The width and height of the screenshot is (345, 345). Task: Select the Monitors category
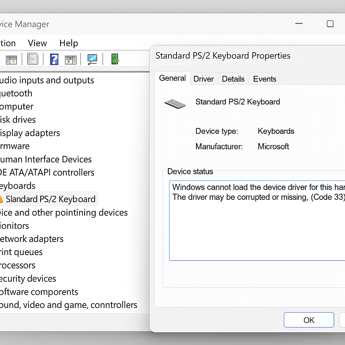click(14, 226)
